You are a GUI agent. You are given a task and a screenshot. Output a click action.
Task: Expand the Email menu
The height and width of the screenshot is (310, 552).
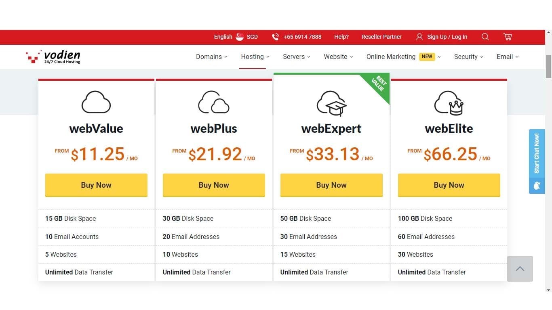508,57
